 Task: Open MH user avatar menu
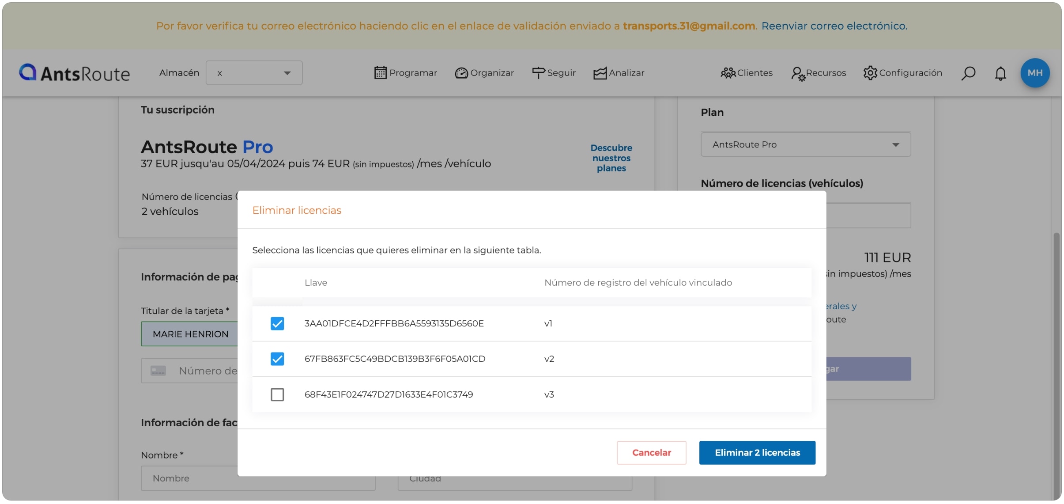click(x=1035, y=73)
